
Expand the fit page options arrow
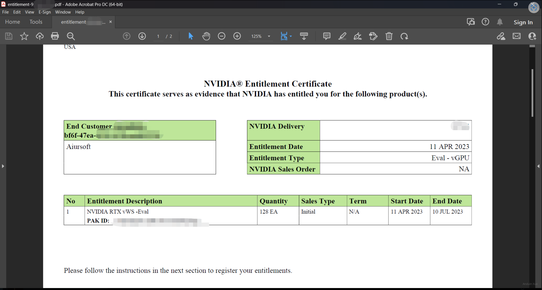tap(291, 36)
